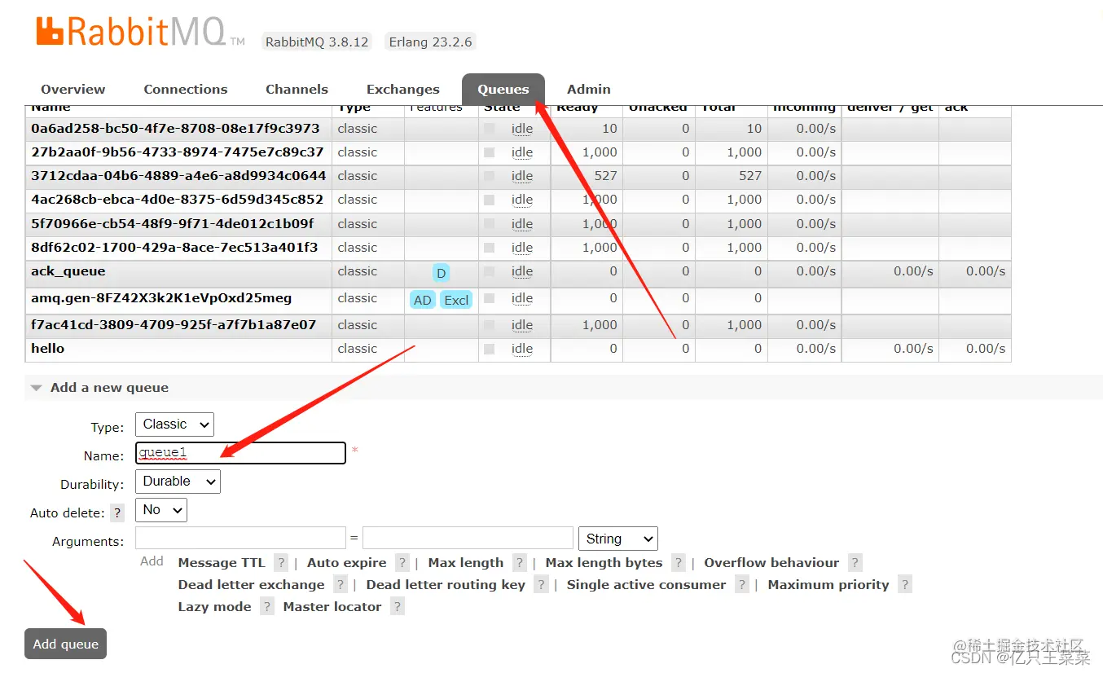Open the hello queue
Image resolution: width=1103 pixels, height=673 pixels.
tap(47, 349)
